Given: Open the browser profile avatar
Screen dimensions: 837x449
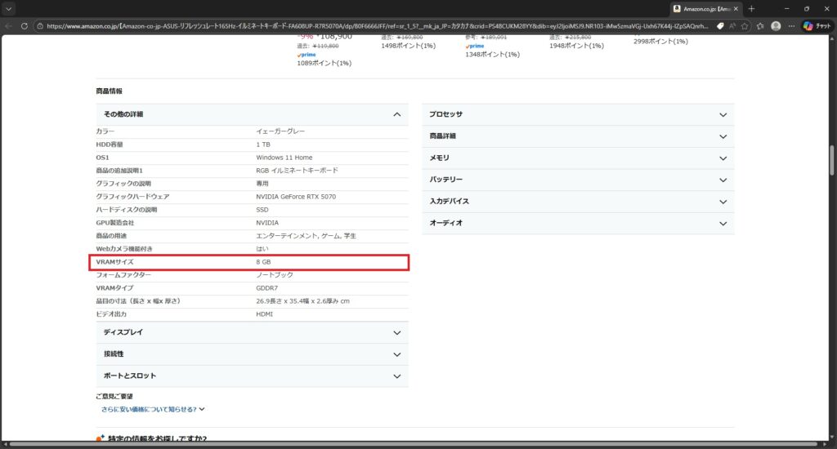Looking at the screenshot, I should pos(776,25).
